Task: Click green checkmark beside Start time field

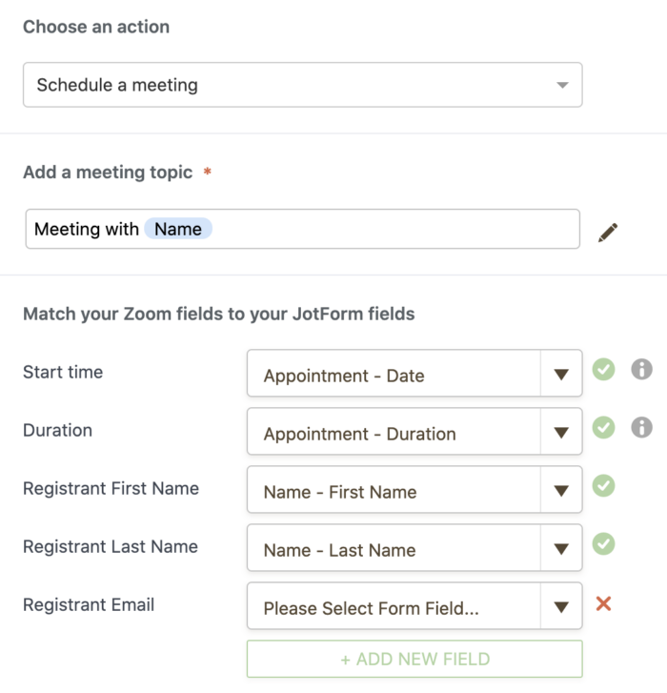Action: click(x=603, y=369)
